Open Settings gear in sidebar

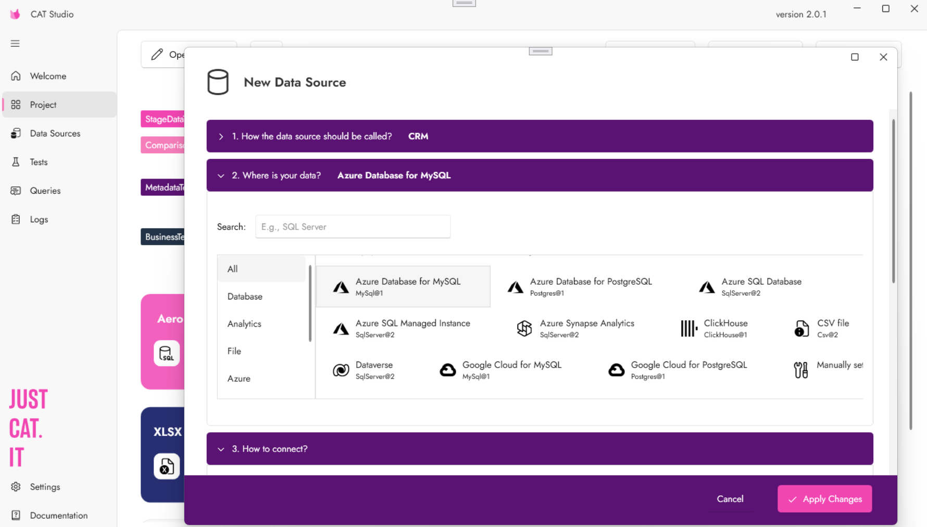click(16, 486)
